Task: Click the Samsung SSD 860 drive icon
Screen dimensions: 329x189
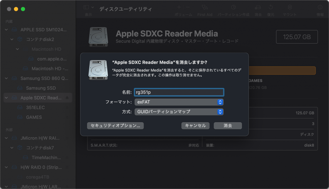Action: click(x=14, y=78)
